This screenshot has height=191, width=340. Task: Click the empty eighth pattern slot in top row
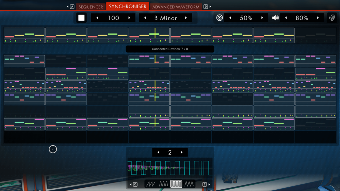coord(316,35)
